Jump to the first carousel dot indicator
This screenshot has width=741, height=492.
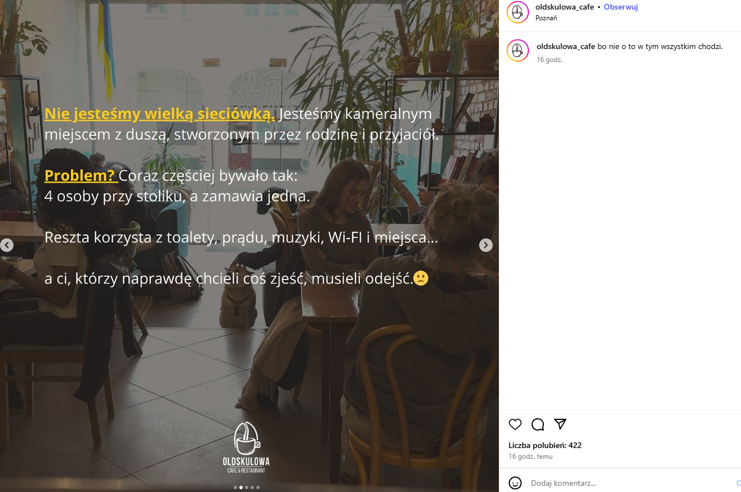[235, 487]
